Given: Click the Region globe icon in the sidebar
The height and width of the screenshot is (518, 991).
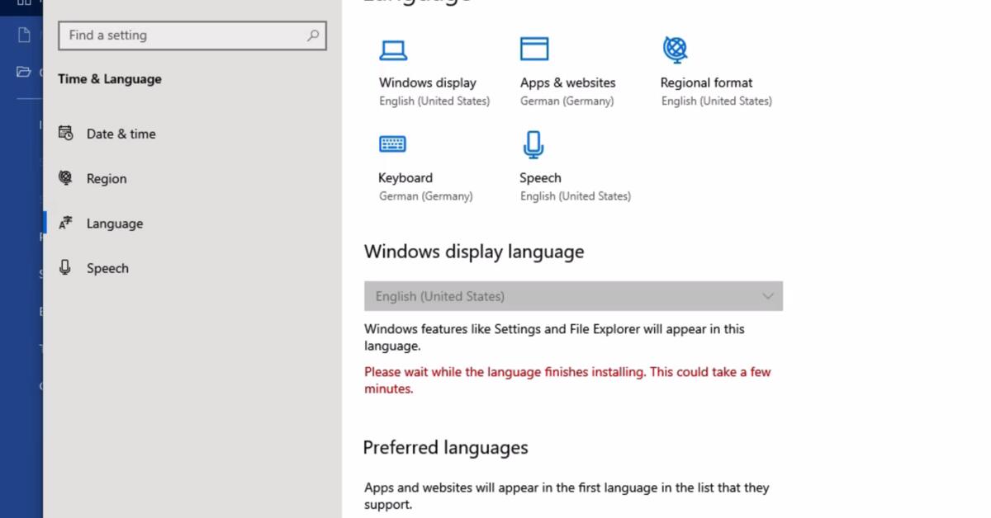Looking at the screenshot, I should (x=65, y=178).
